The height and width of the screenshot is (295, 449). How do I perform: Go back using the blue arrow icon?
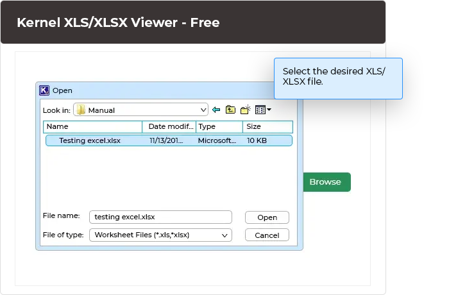(x=216, y=110)
